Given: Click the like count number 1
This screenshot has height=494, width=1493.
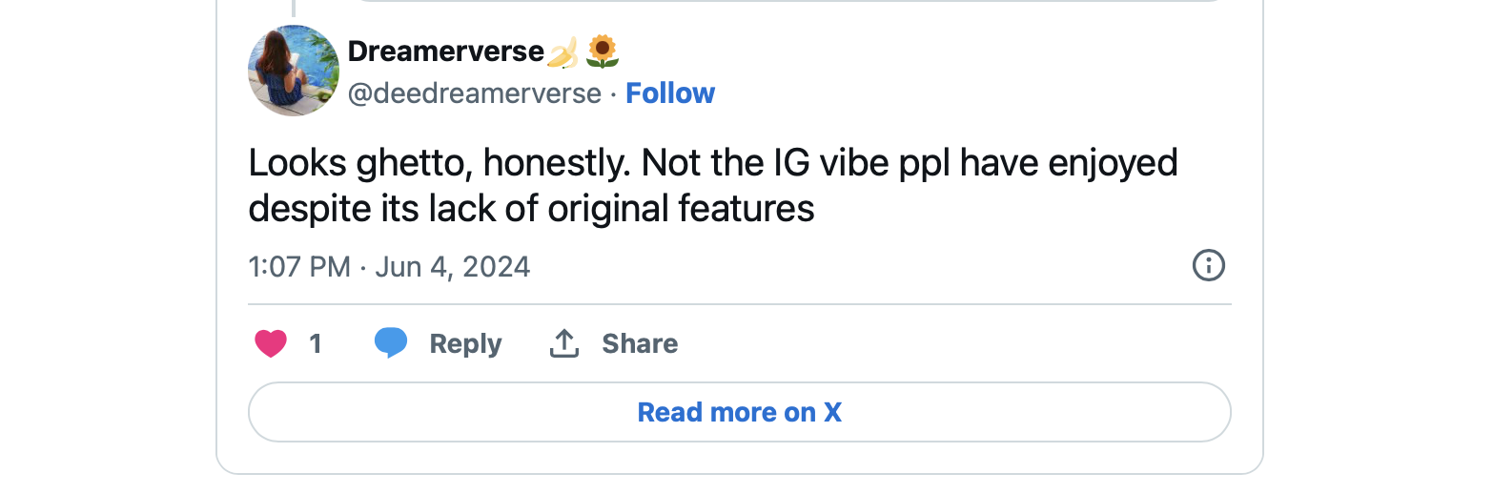Looking at the screenshot, I should [316, 343].
